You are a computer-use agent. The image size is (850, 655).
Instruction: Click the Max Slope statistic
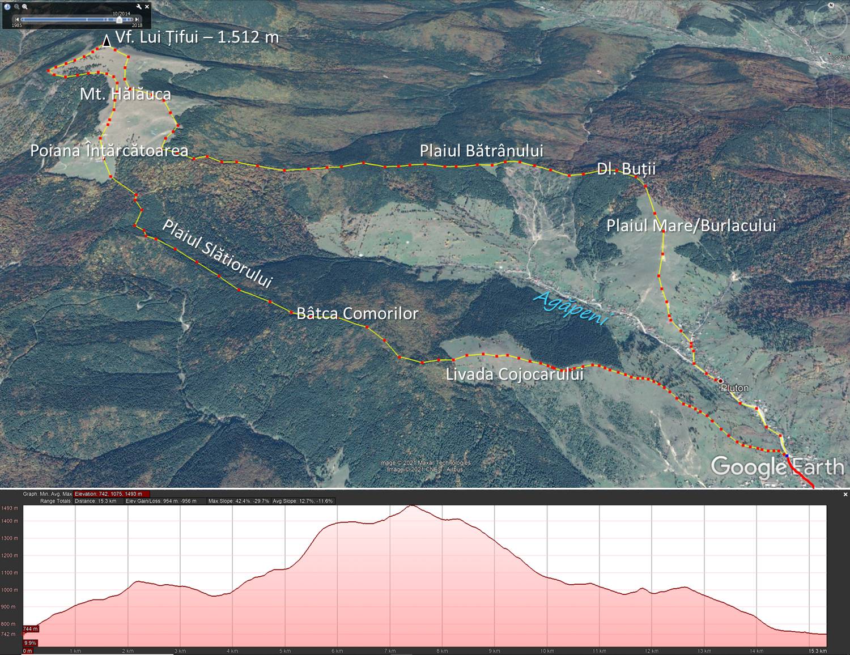[x=239, y=501]
